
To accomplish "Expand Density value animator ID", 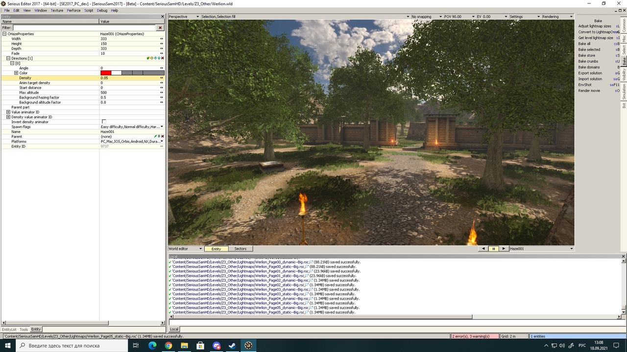I will (8, 117).
